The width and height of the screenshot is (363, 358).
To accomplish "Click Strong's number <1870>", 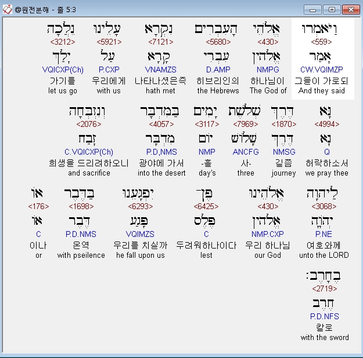I will click(x=284, y=124).
